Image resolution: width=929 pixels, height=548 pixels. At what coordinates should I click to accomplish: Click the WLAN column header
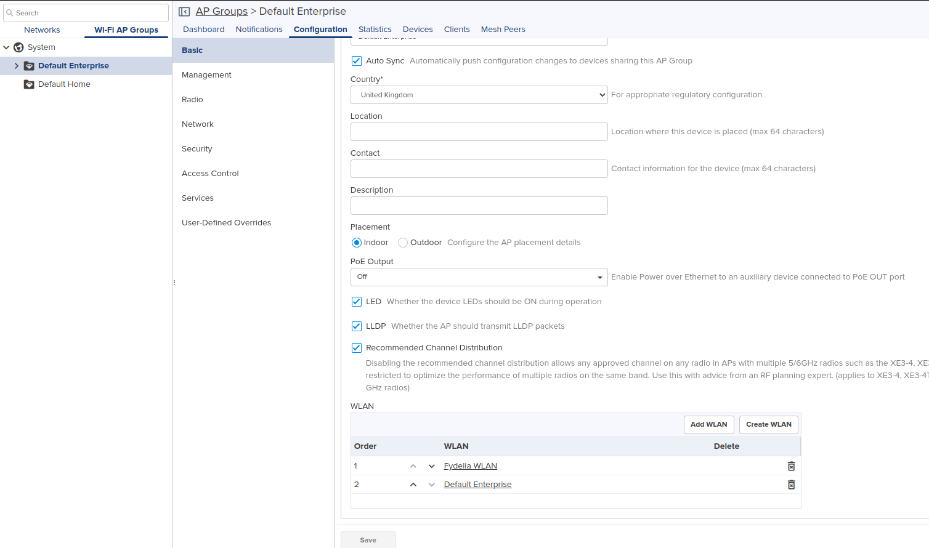pos(456,446)
